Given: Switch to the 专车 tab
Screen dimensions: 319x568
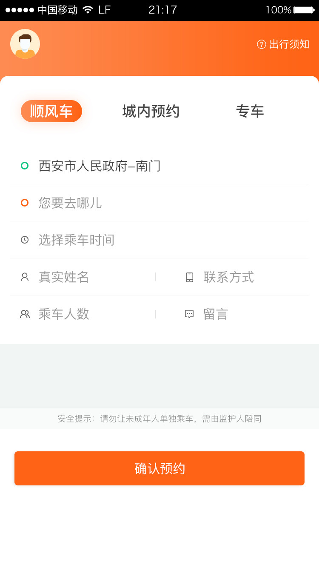Looking at the screenshot, I should tap(251, 111).
